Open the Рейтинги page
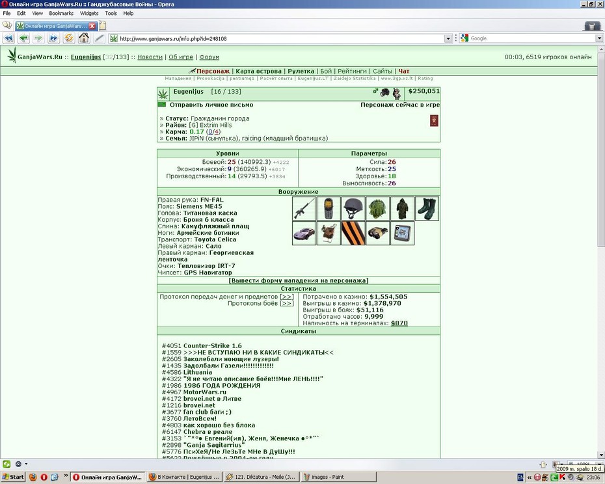Screen dimensions: 605x484 point(352,72)
